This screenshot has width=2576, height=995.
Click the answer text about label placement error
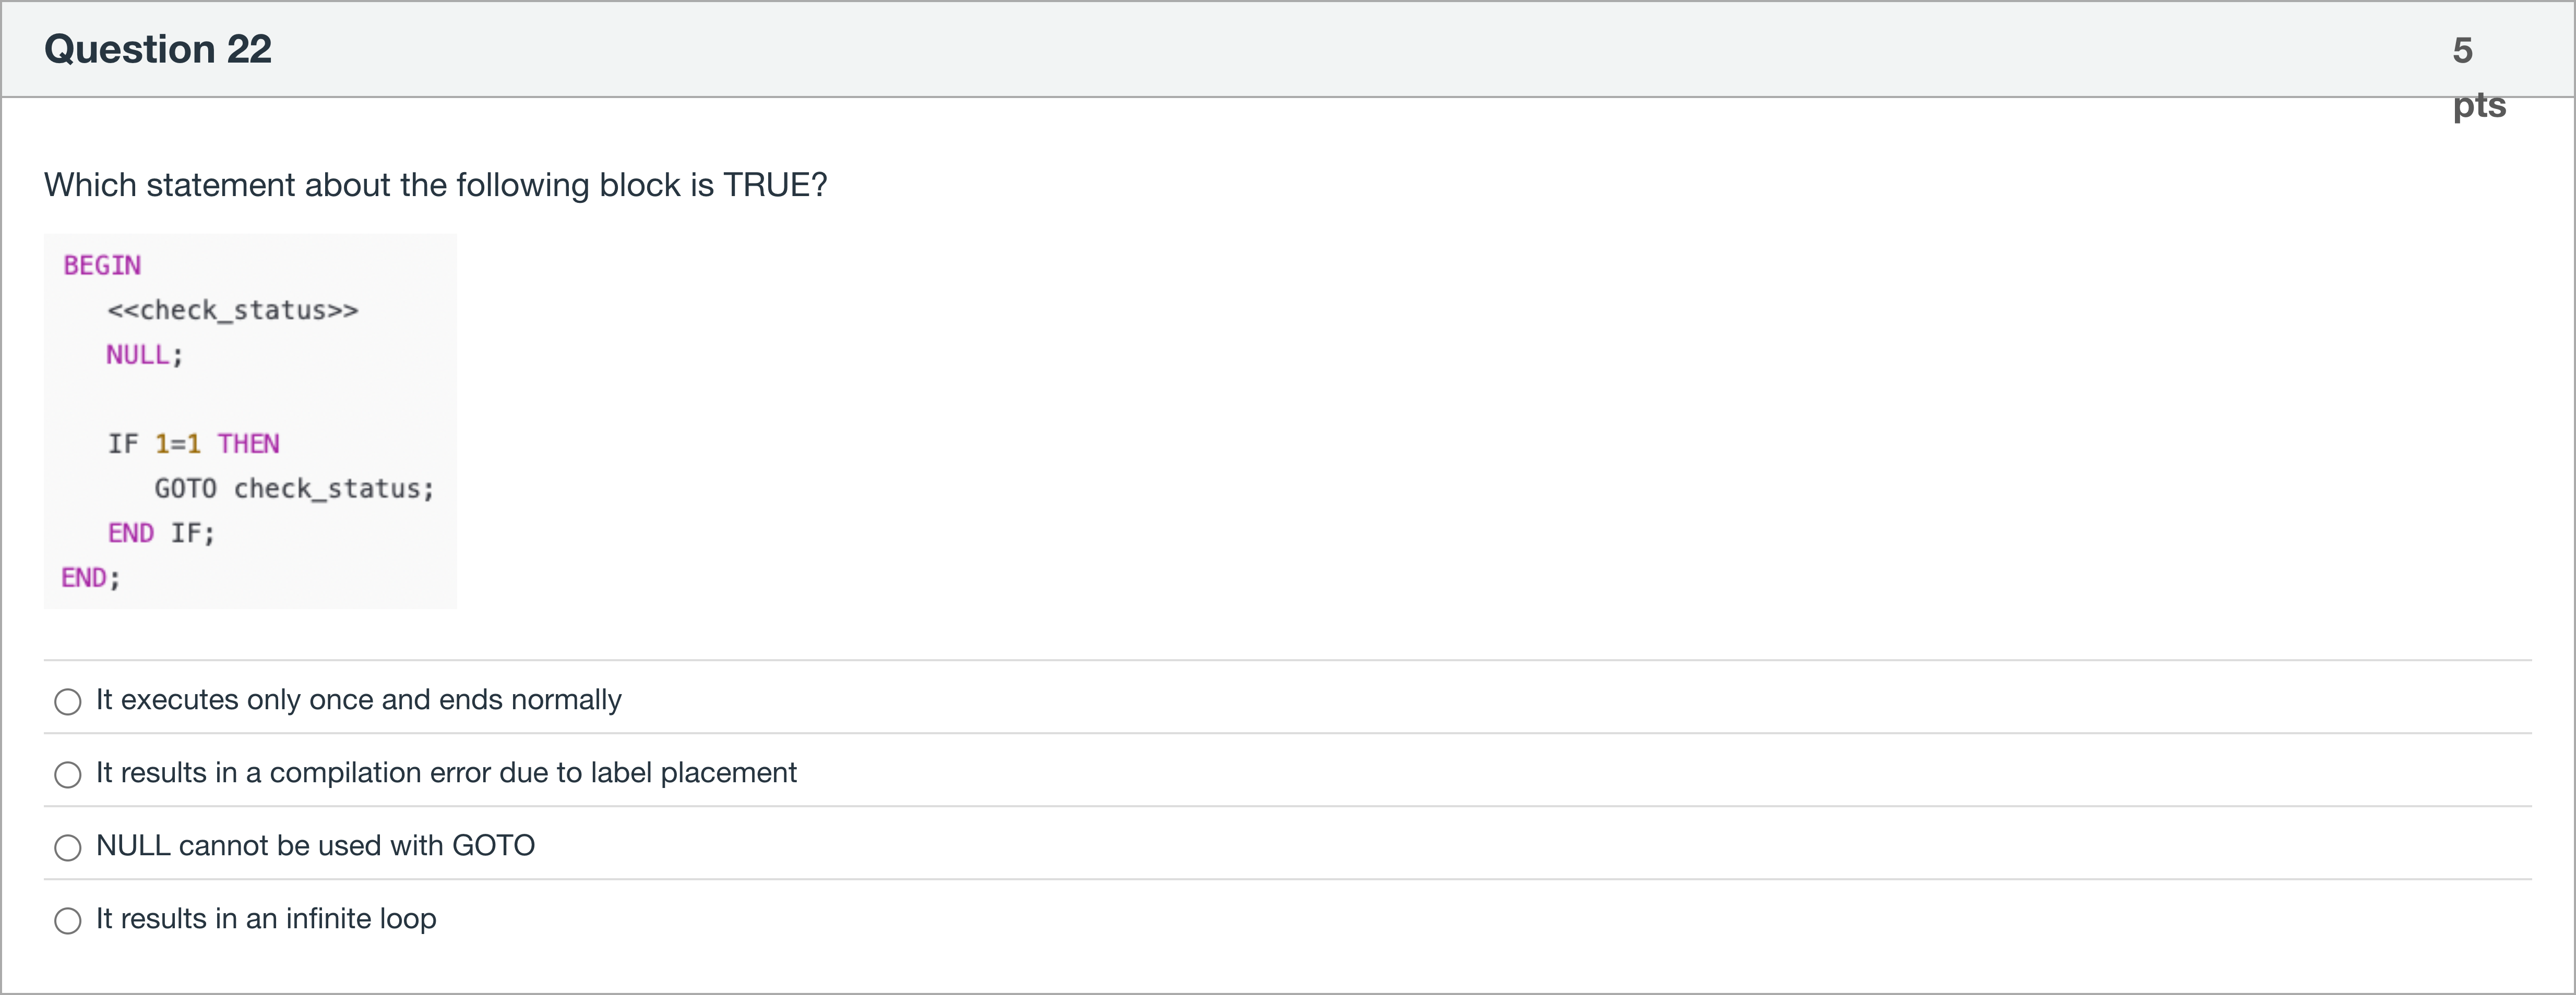446,772
